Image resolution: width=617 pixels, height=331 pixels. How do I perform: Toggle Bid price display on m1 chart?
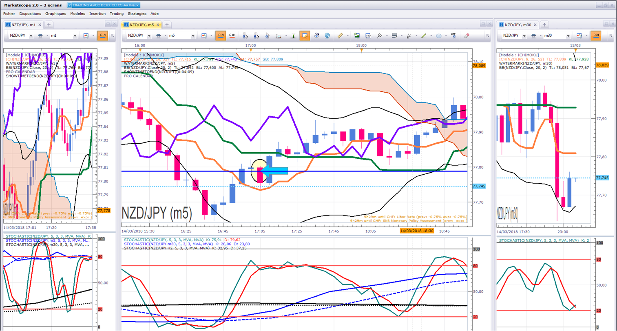(x=103, y=36)
